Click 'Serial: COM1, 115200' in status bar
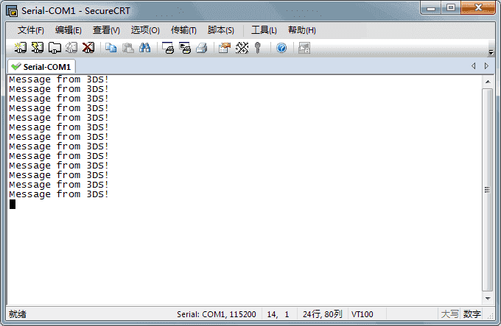The height and width of the screenshot is (326, 501). tap(217, 314)
